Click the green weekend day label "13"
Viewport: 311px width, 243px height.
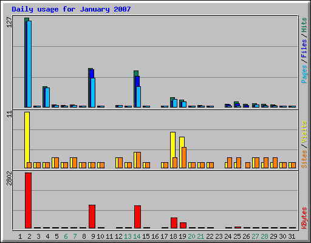[x=128, y=236]
